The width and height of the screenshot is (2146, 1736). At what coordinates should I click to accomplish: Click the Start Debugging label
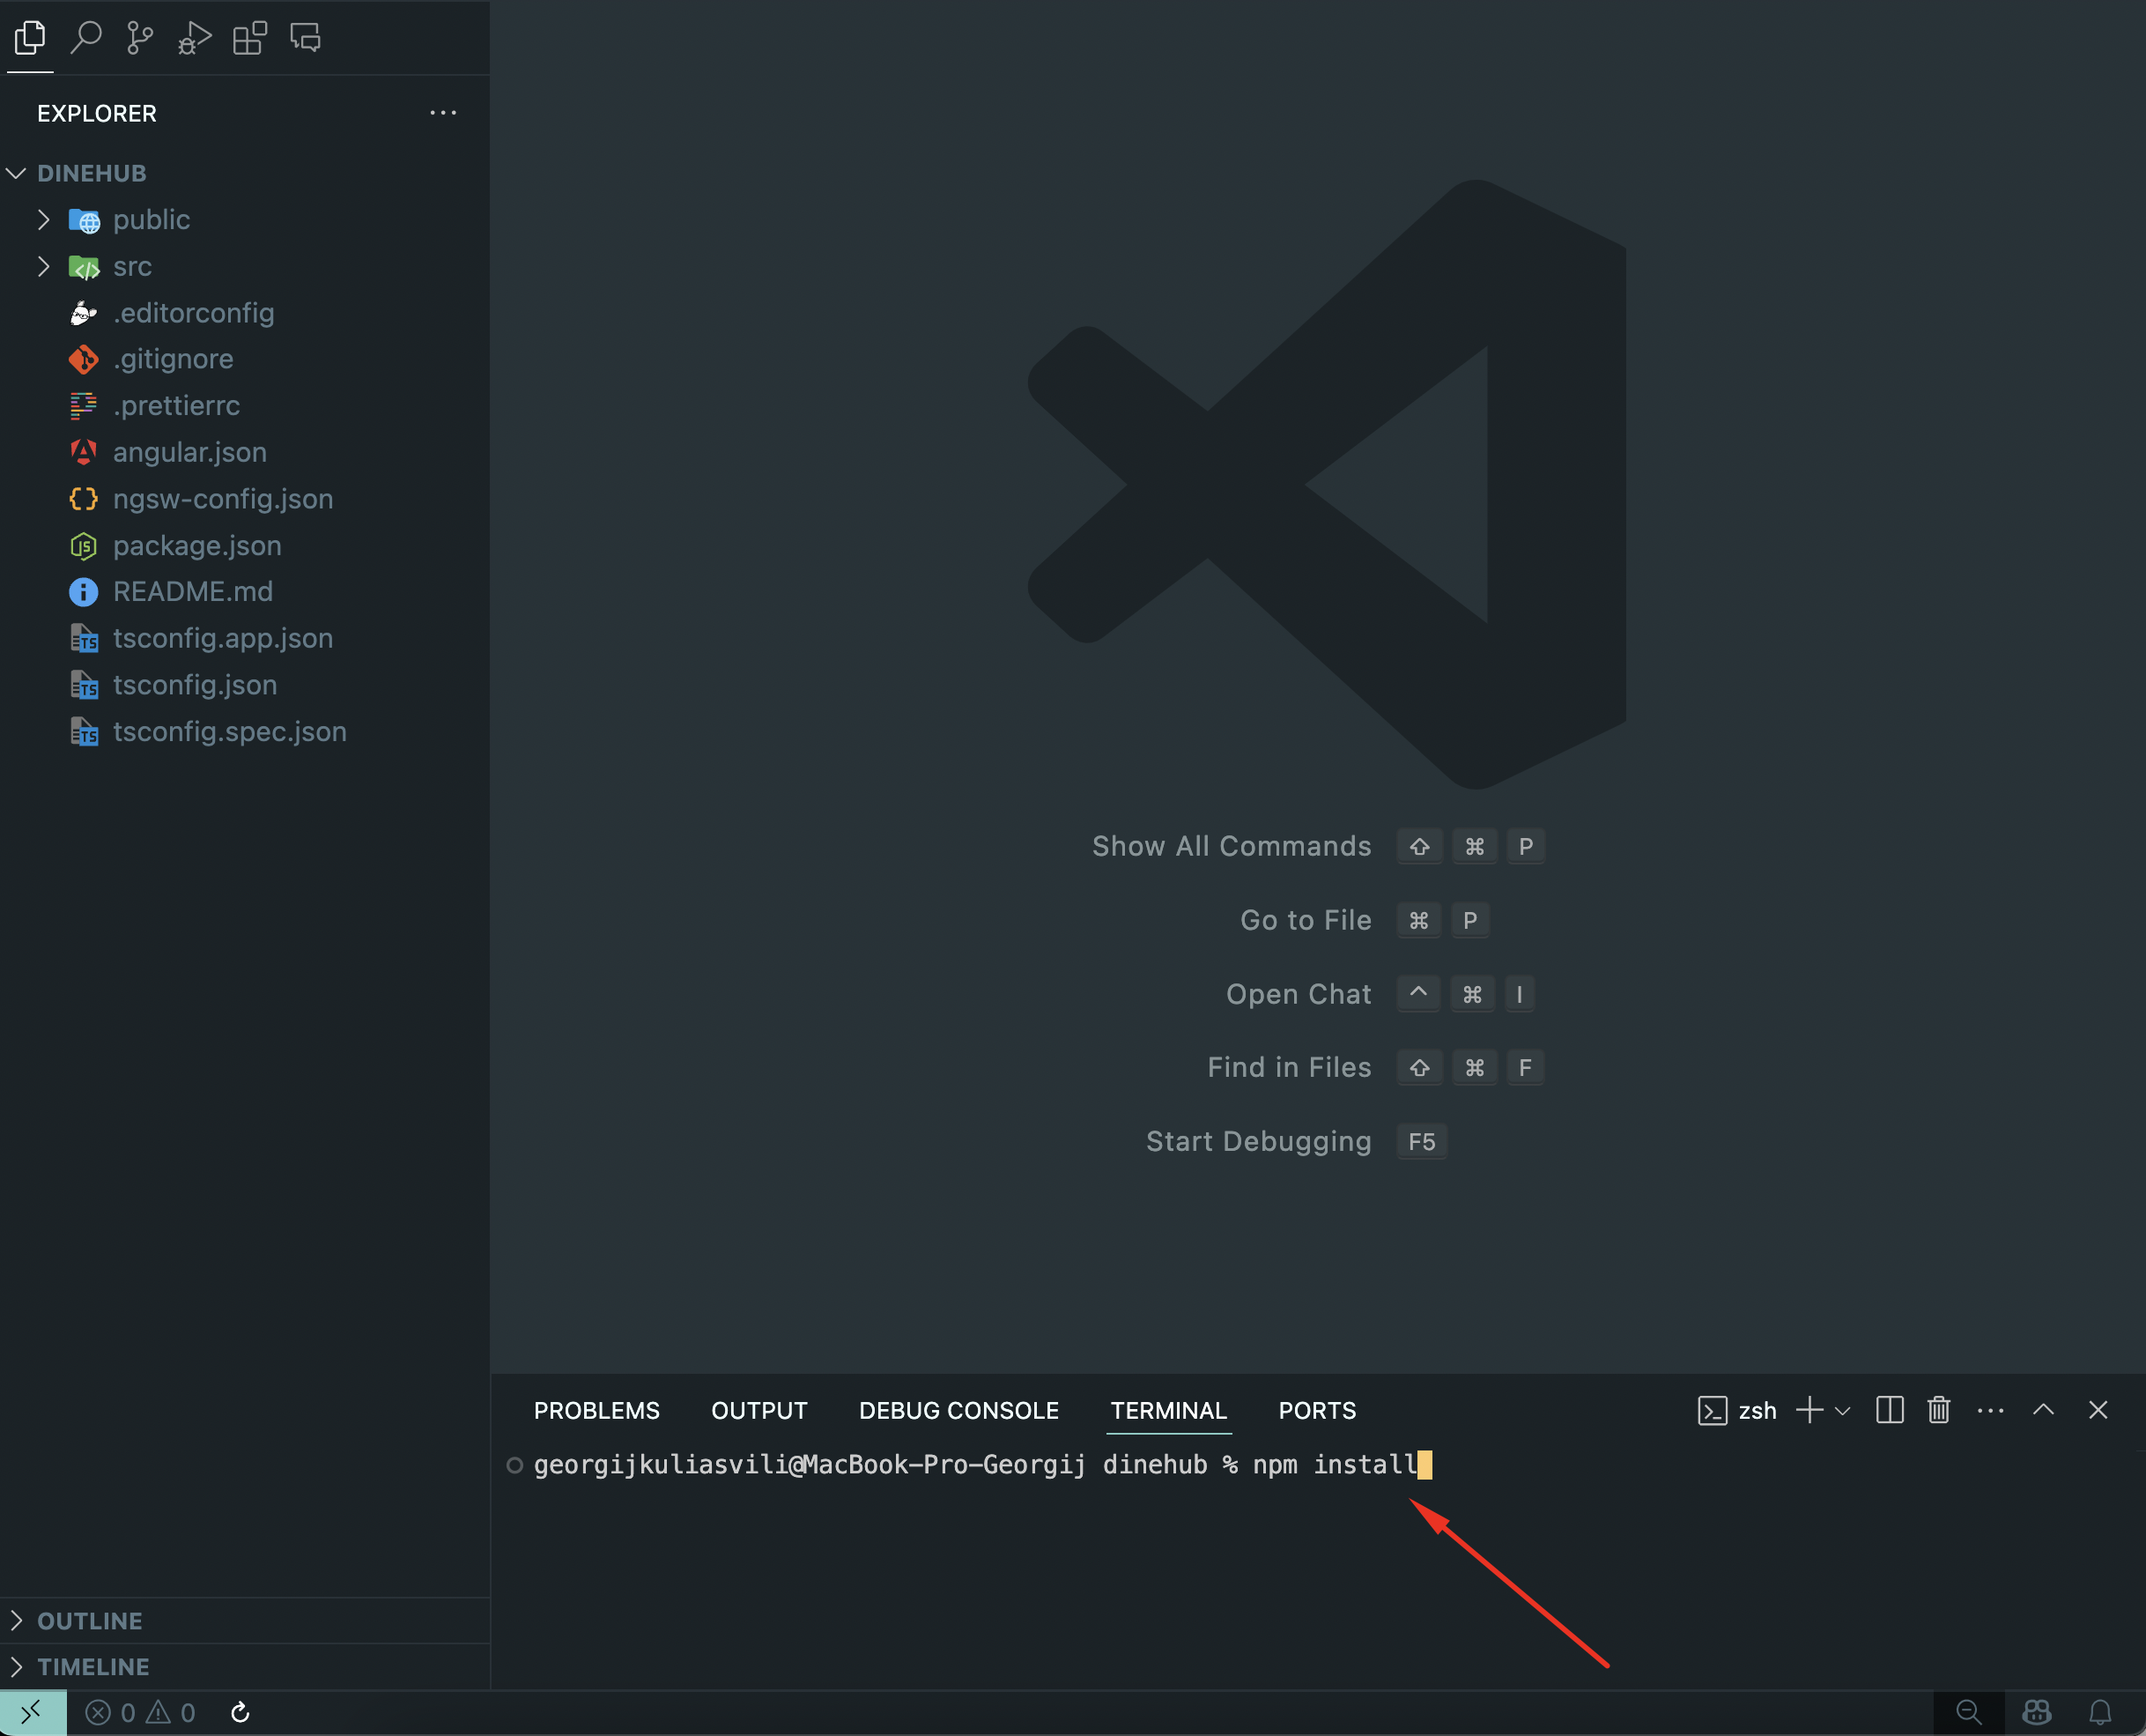(1258, 1142)
